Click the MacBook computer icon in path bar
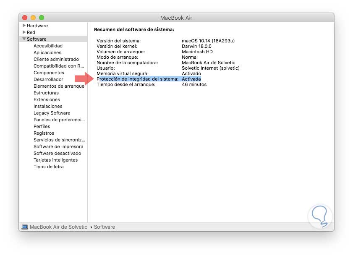 click(x=24, y=227)
